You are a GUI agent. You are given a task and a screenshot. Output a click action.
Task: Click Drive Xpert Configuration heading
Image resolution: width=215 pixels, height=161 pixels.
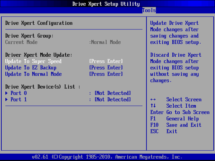coord(39,23)
